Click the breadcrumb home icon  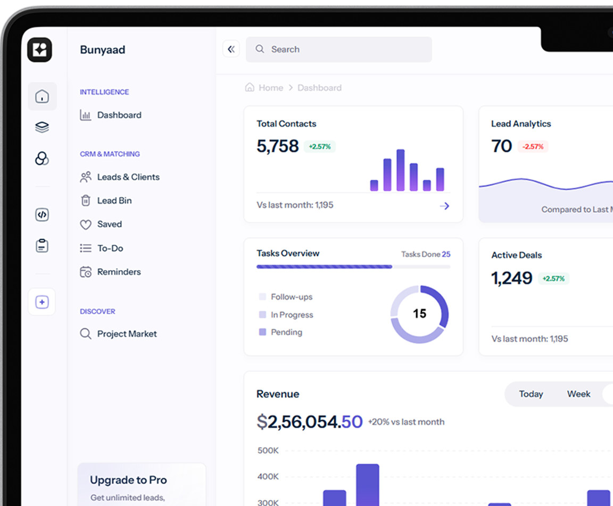pos(250,87)
